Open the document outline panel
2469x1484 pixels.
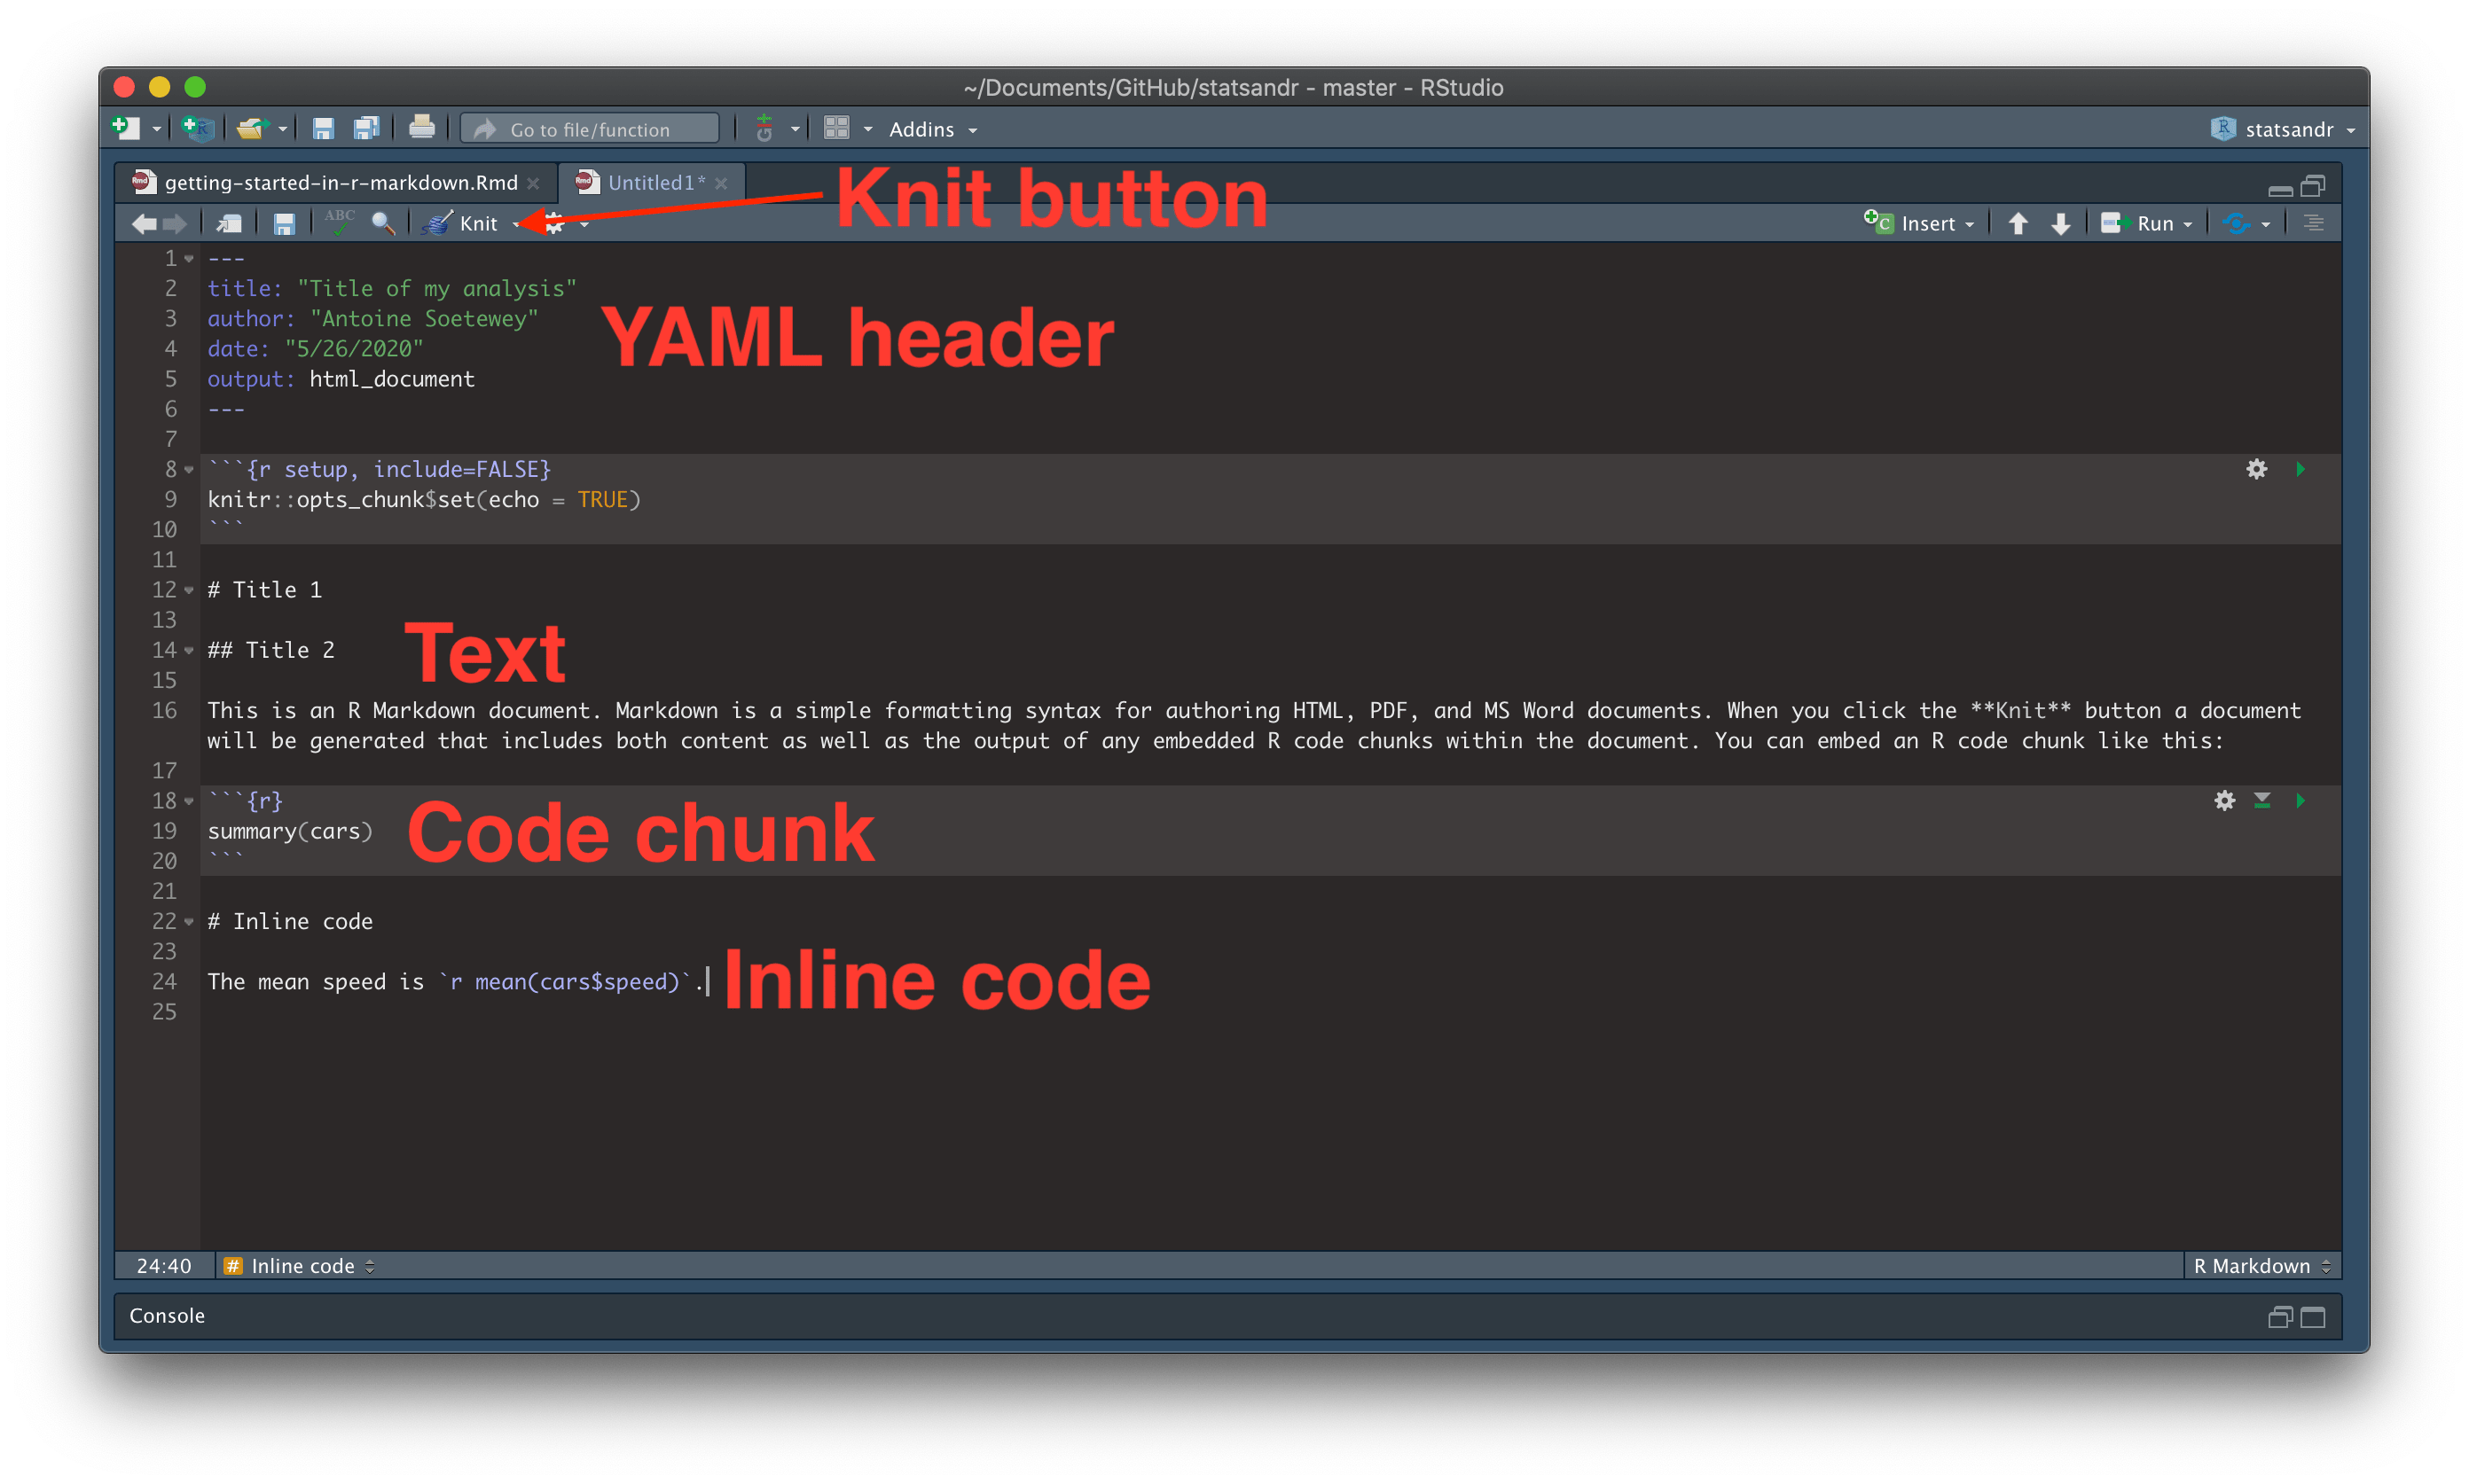(x=2314, y=222)
